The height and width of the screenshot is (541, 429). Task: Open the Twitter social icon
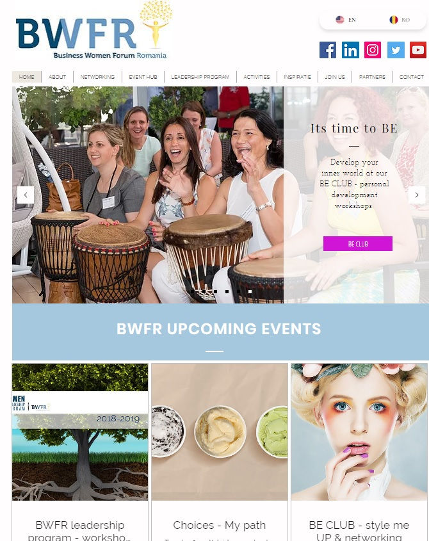click(396, 50)
